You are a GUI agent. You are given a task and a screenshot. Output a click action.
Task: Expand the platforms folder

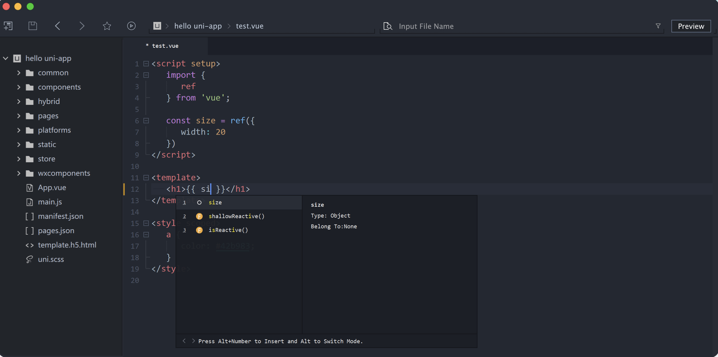[19, 130]
